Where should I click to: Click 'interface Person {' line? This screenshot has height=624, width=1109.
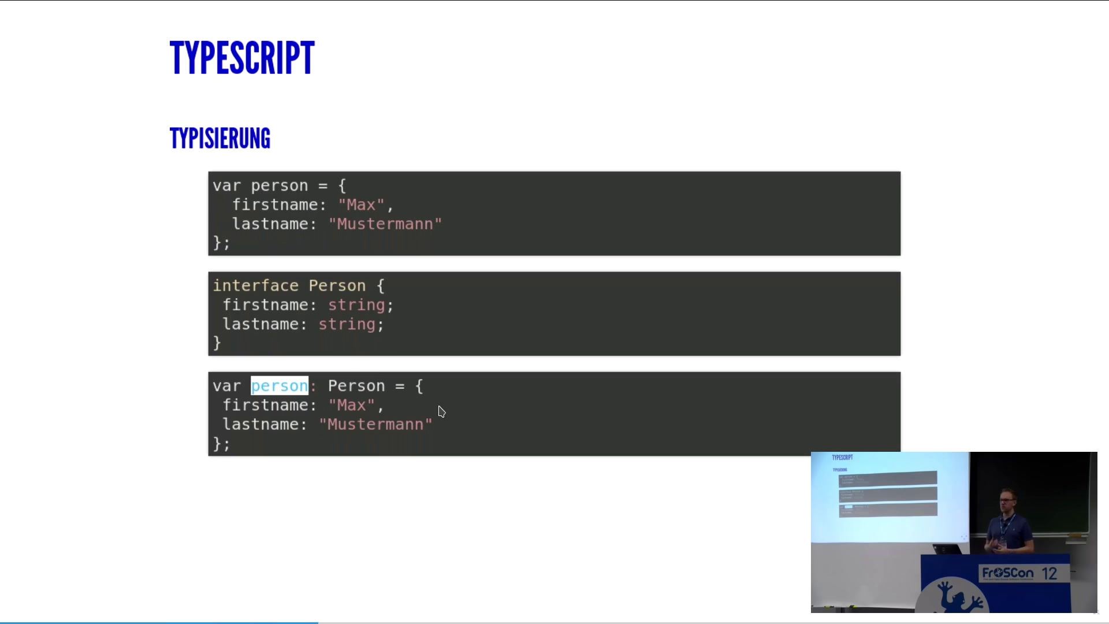click(299, 285)
